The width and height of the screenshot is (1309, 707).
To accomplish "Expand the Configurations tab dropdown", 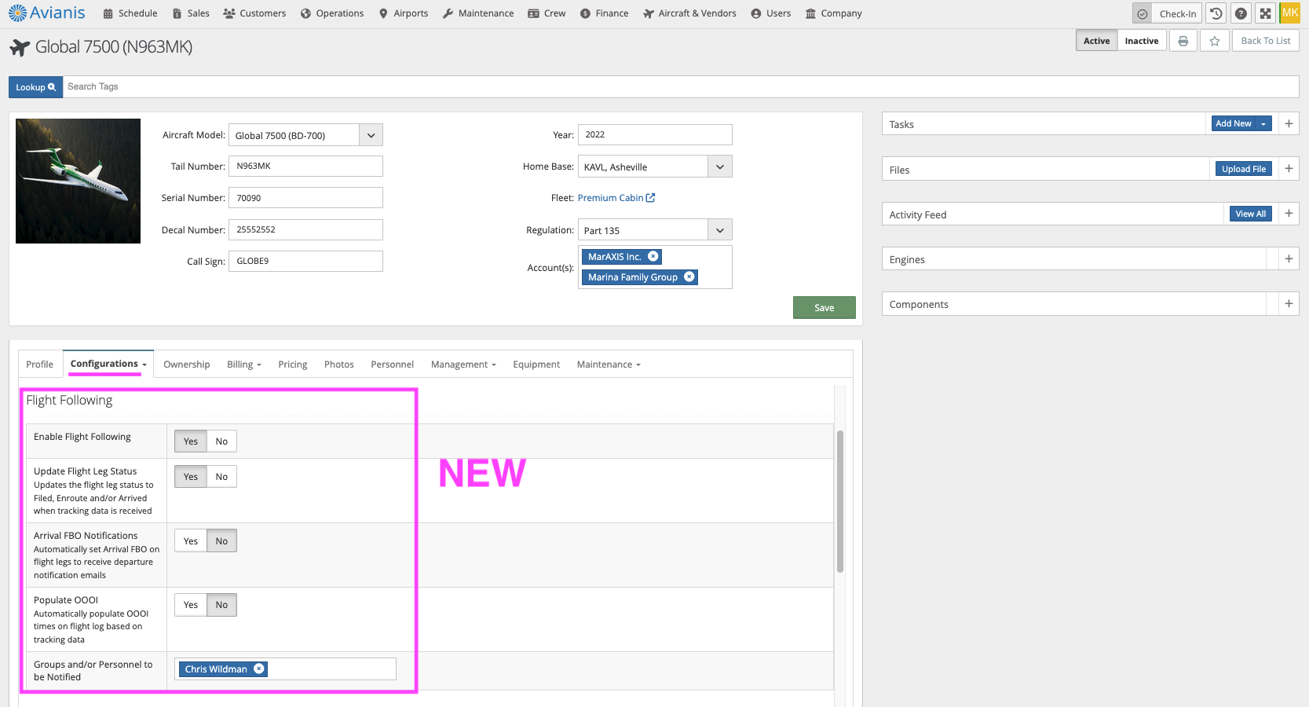I will 144,364.
